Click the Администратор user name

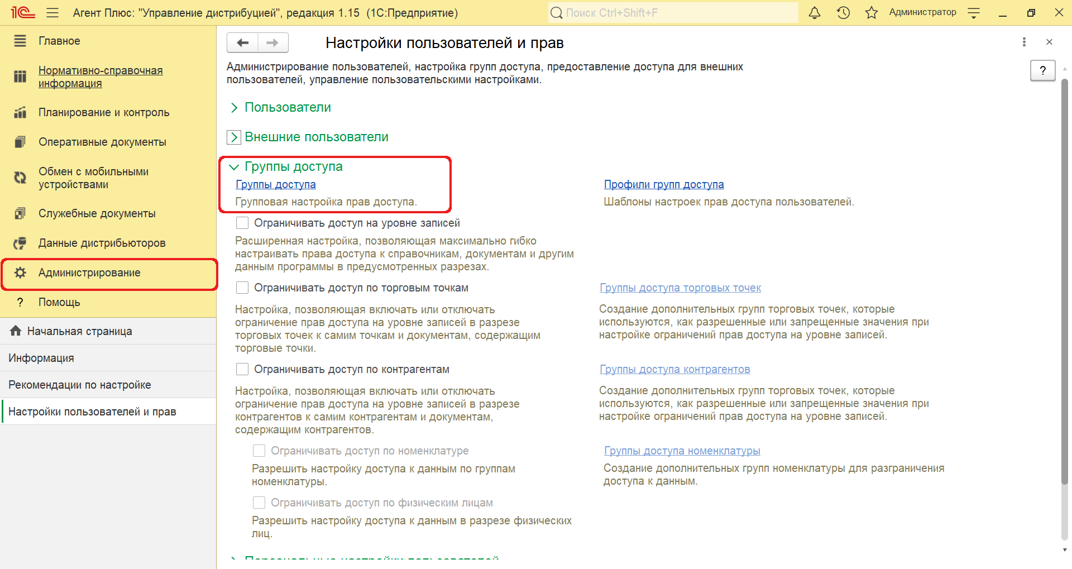point(922,12)
